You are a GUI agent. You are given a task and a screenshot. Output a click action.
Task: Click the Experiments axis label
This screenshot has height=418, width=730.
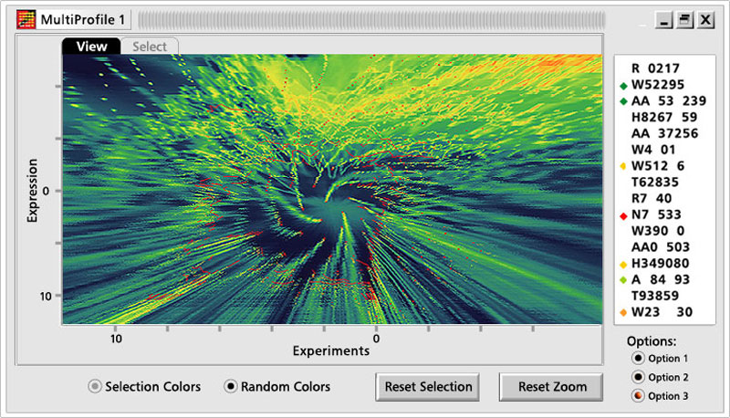(x=331, y=351)
